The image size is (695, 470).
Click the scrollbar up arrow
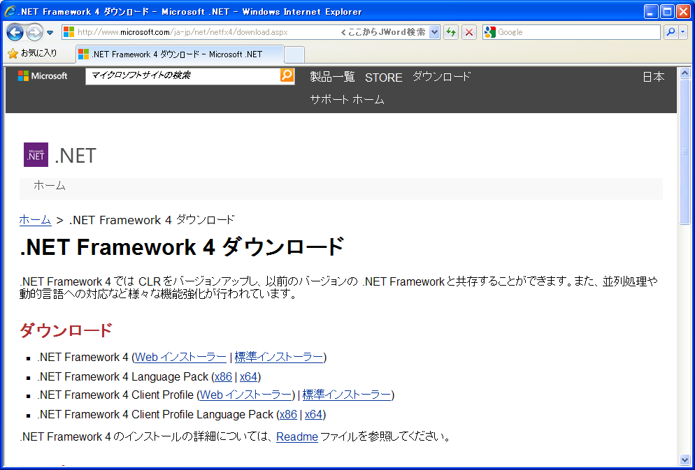click(685, 73)
